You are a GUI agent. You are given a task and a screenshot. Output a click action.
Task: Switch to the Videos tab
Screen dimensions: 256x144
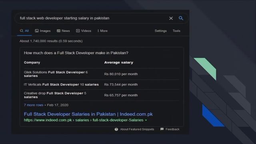click(x=84, y=31)
